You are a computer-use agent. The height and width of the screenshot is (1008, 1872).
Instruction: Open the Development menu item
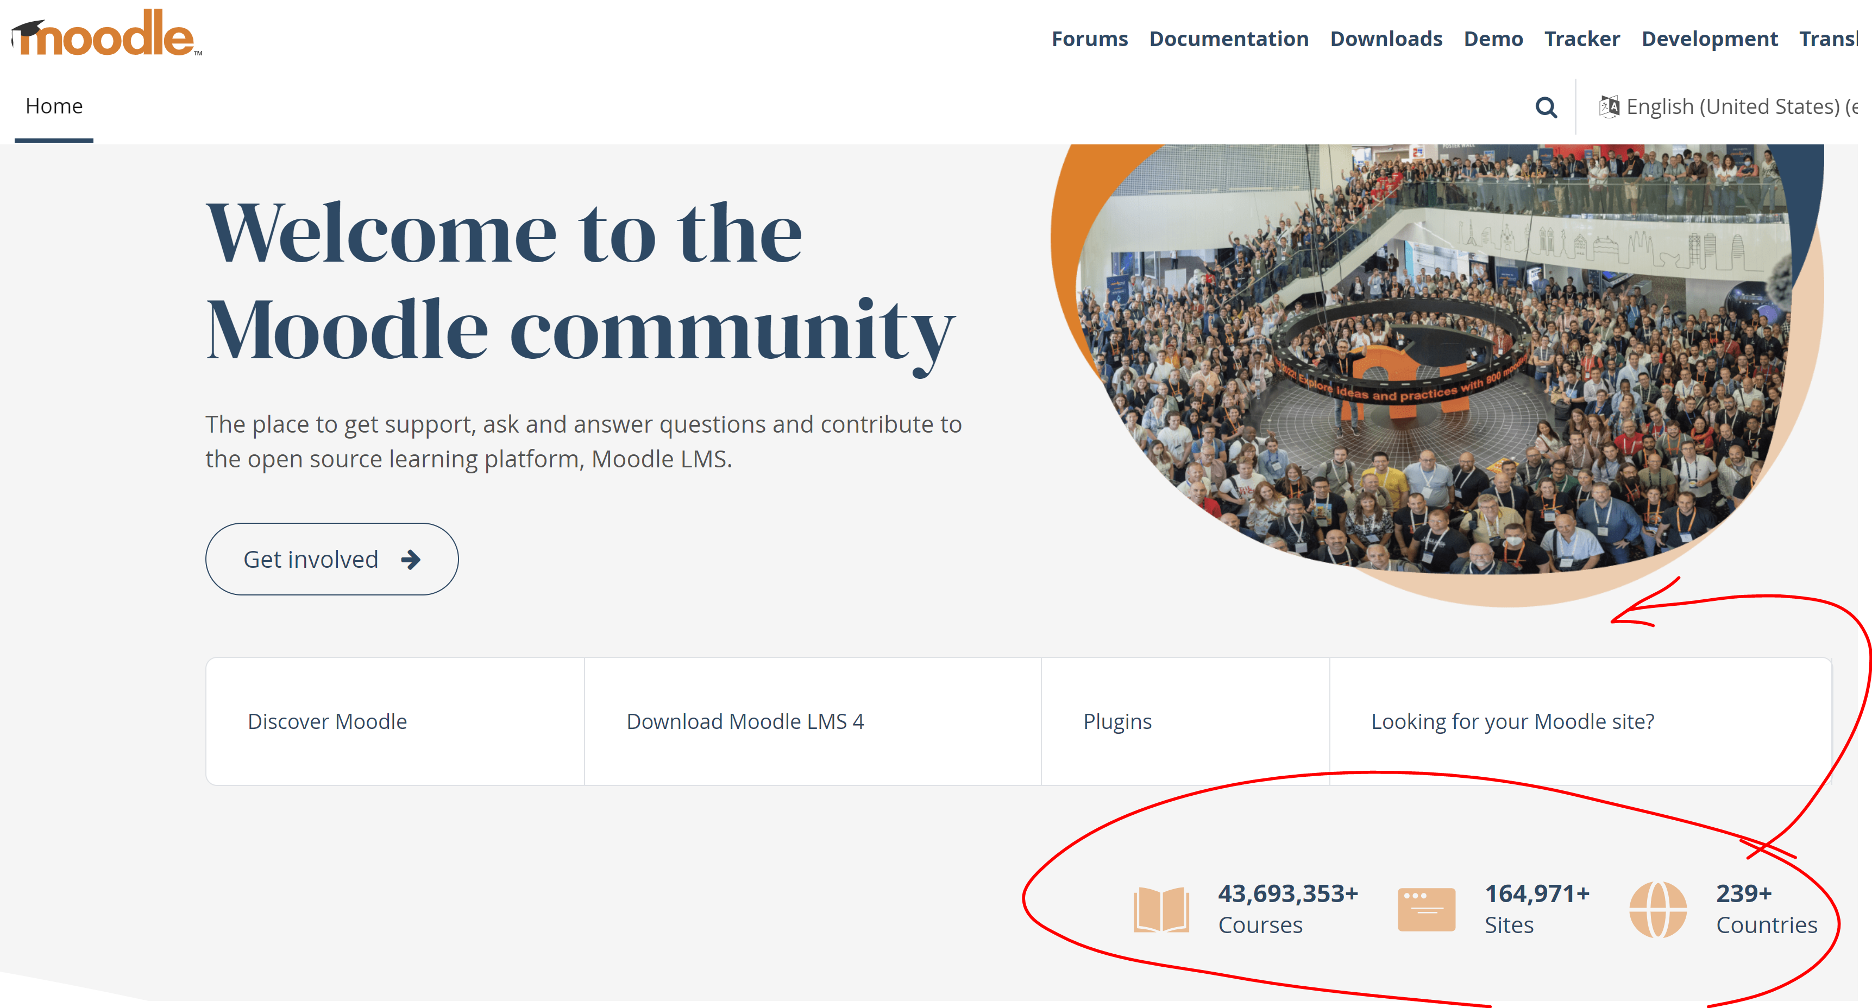click(1709, 39)
